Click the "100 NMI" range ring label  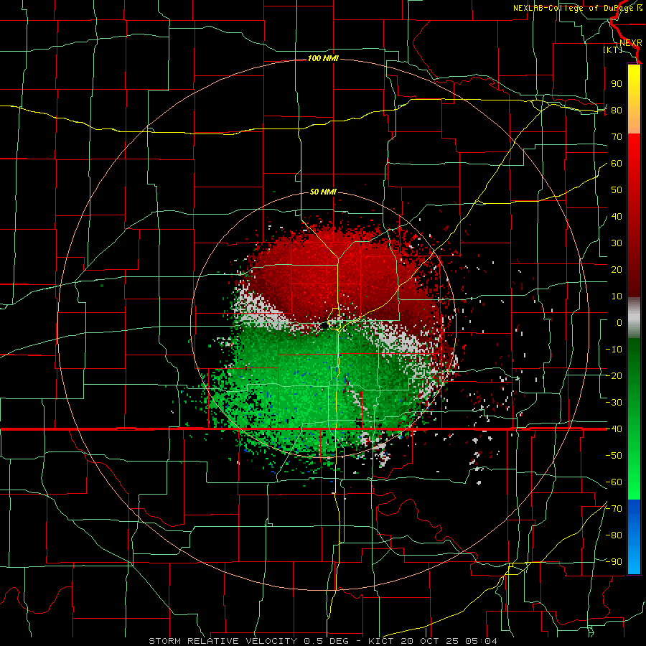(323, 59)
